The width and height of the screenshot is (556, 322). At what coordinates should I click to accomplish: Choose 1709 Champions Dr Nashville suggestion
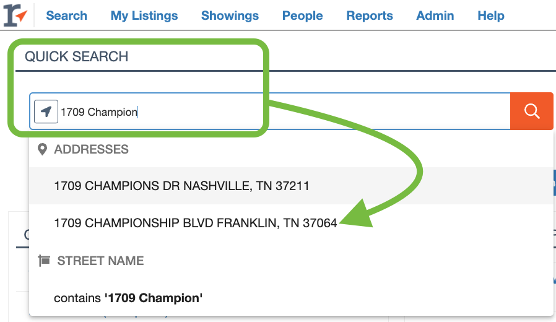(181, 186)
